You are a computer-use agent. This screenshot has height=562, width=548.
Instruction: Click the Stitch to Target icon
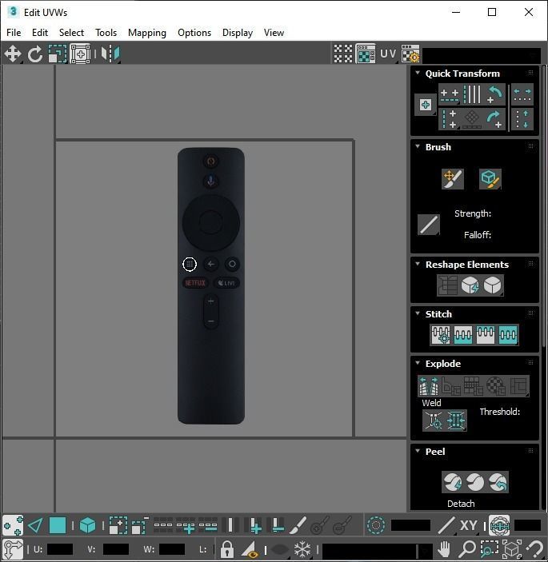click(462, 335)
